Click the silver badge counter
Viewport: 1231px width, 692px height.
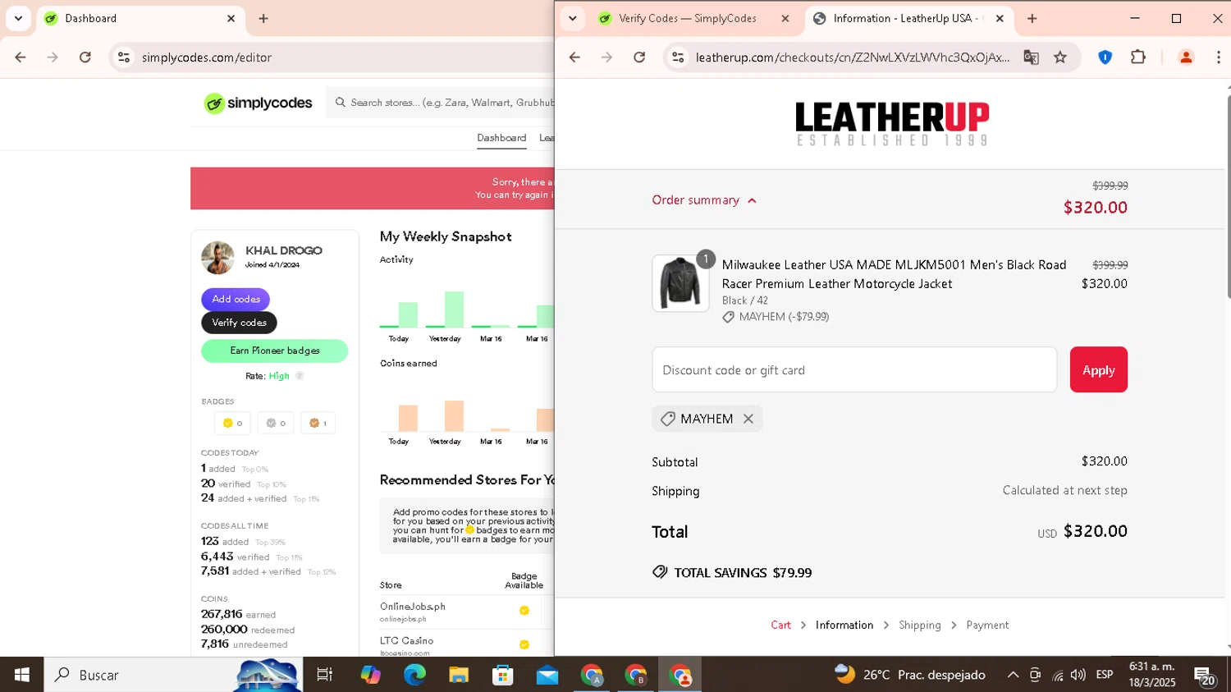(276, 424)
